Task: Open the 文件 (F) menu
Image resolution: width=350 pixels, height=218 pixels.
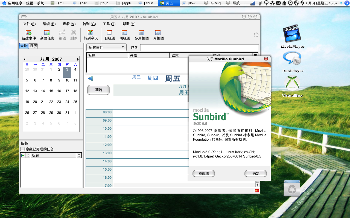Action: click(x=29, y=24)
